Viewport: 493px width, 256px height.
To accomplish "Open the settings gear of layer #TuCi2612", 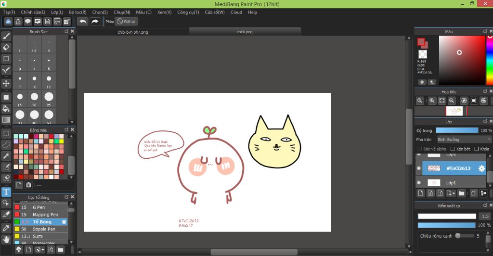I will pos(481,168).
